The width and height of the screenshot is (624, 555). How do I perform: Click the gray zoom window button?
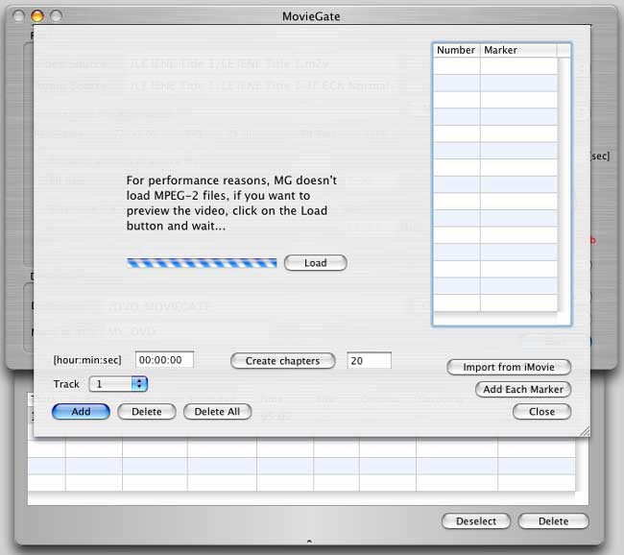56,16
